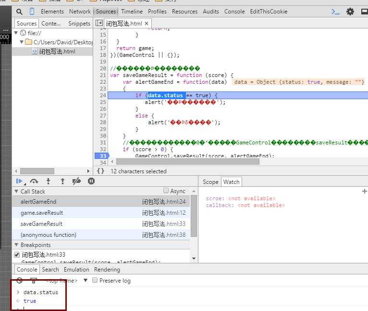Open 闭包写法.html:12 source link
This screenshot has height=311, width=368.
pos(164,213)
